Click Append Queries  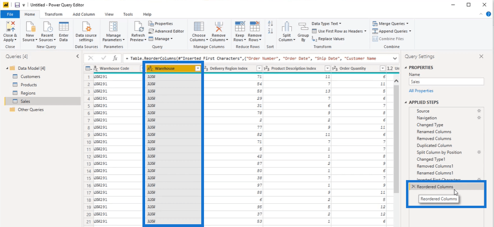tap(391, 31)
